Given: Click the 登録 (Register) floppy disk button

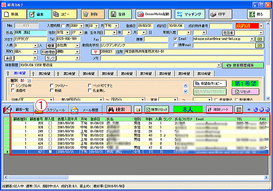Looking at the screenshot, I should [x=120, y=14].
